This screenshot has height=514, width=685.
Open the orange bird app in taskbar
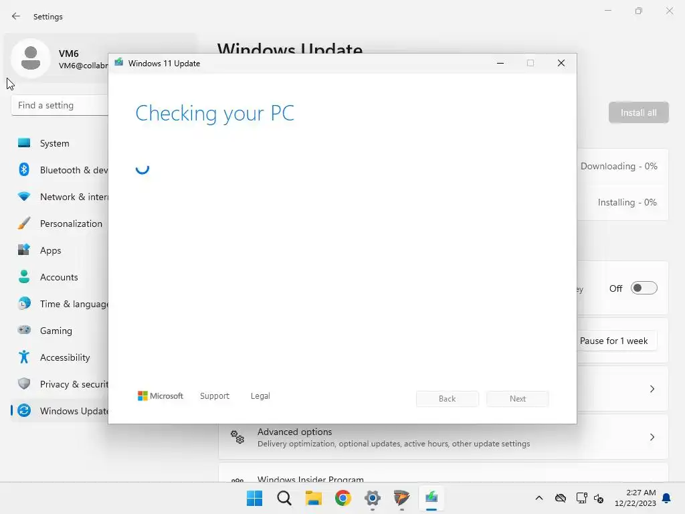(401, 498)
